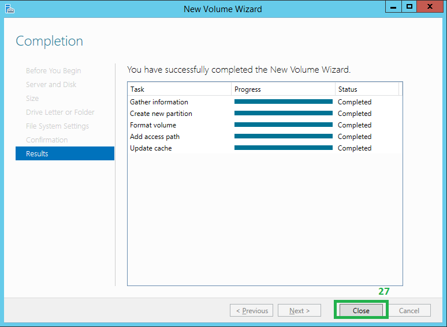
Task: Click the New Volume Wizard title bar icon
Action: tap(10, 8)
